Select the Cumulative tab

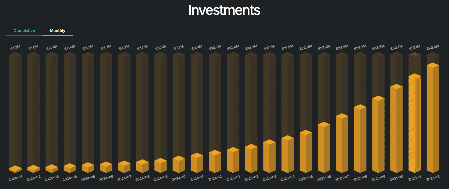[x=24, y=31]
